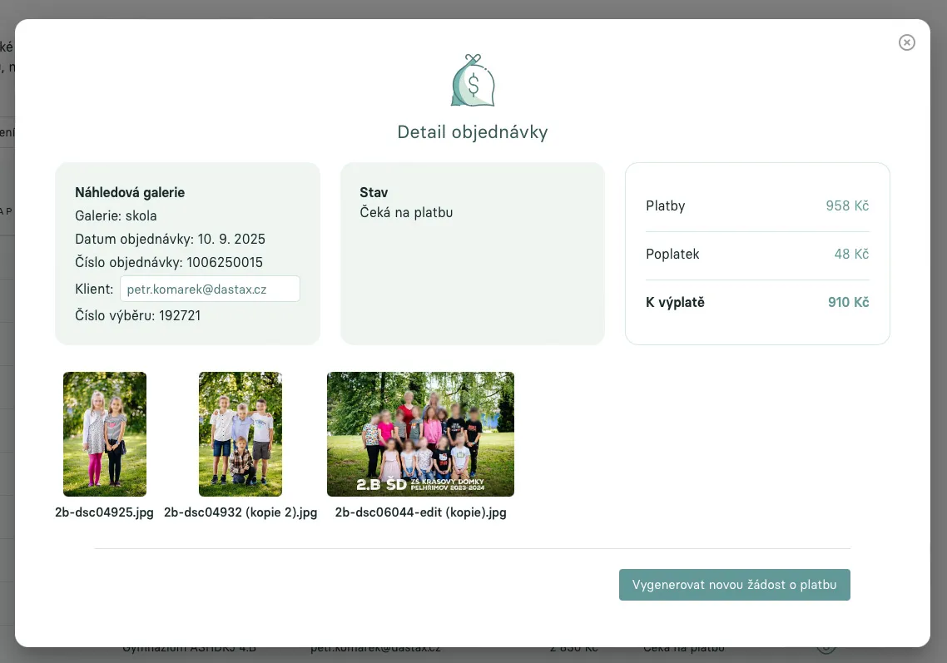
Task: Select selection number 192721
Action: (x=180, y=315)
